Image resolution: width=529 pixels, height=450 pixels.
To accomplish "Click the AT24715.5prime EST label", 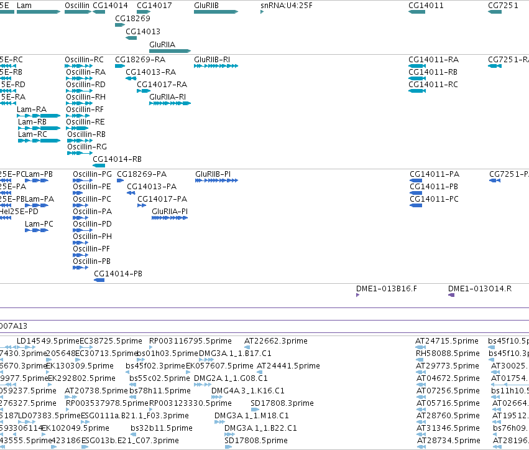I will pyautogui.click(x=447, y=341).
